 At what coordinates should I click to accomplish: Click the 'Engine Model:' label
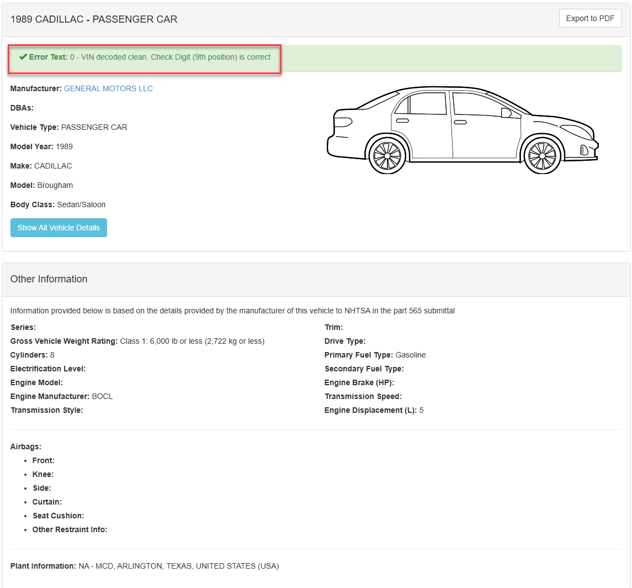click(x=36, y=383)
